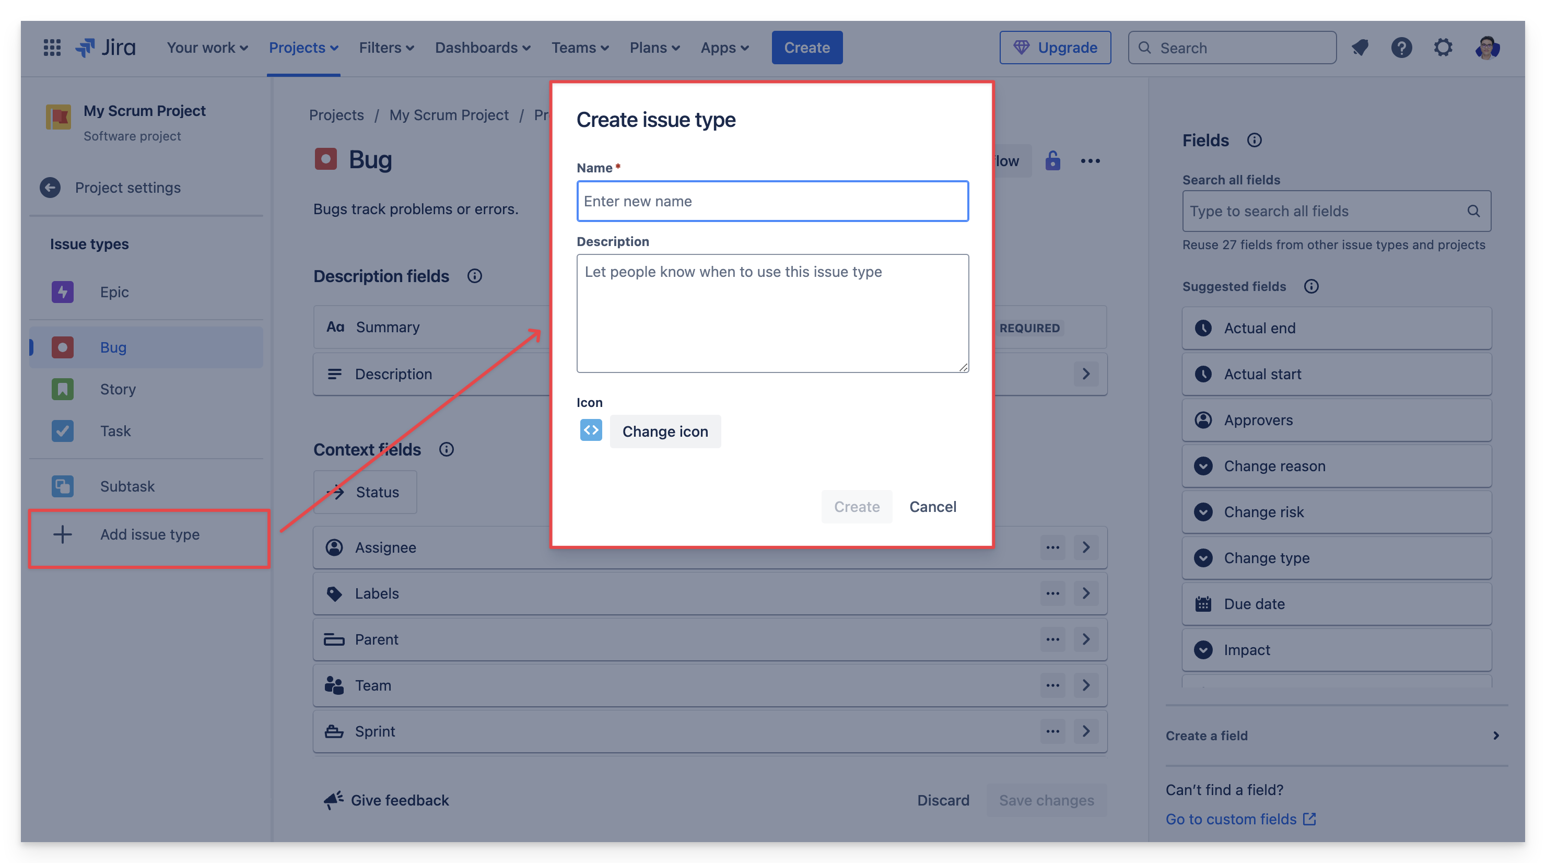Open the app switcher grid icon
Image resolution: width=1546 pixels, height=863 pixels.
pyautogui.click(x=52, y=48)
